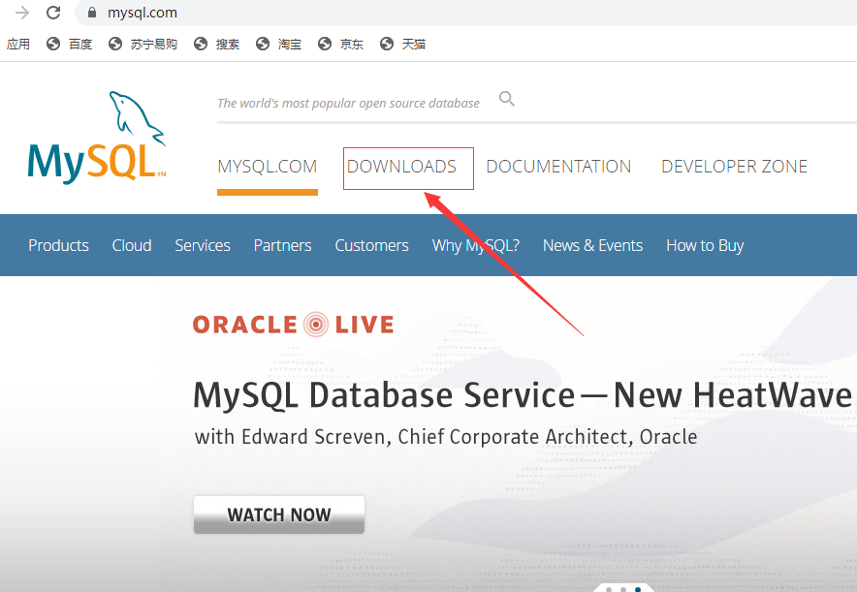Viewport: 857px width, 592px height.
Task: Click the browser forward arrow
Action: [21, 13]
